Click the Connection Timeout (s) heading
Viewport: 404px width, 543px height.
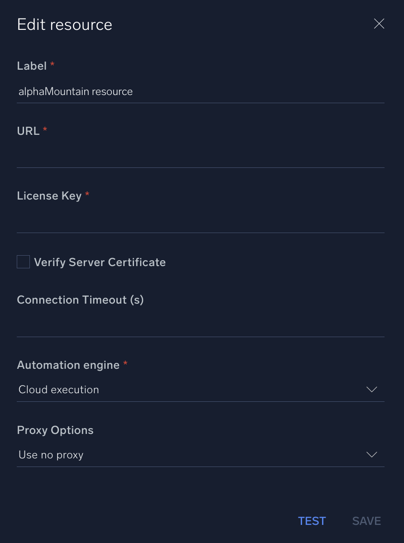[x=80, y=300]
